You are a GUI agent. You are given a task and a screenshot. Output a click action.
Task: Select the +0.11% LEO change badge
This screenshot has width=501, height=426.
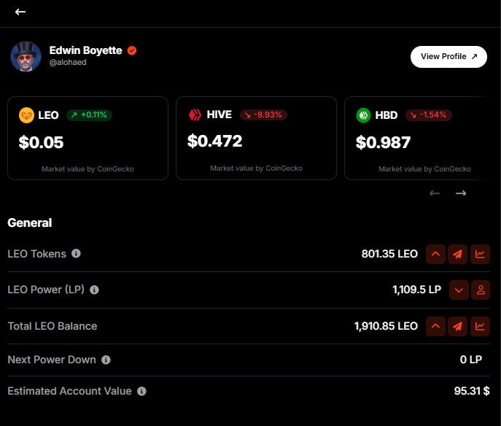pyautogui.click(x=89, y=115)
